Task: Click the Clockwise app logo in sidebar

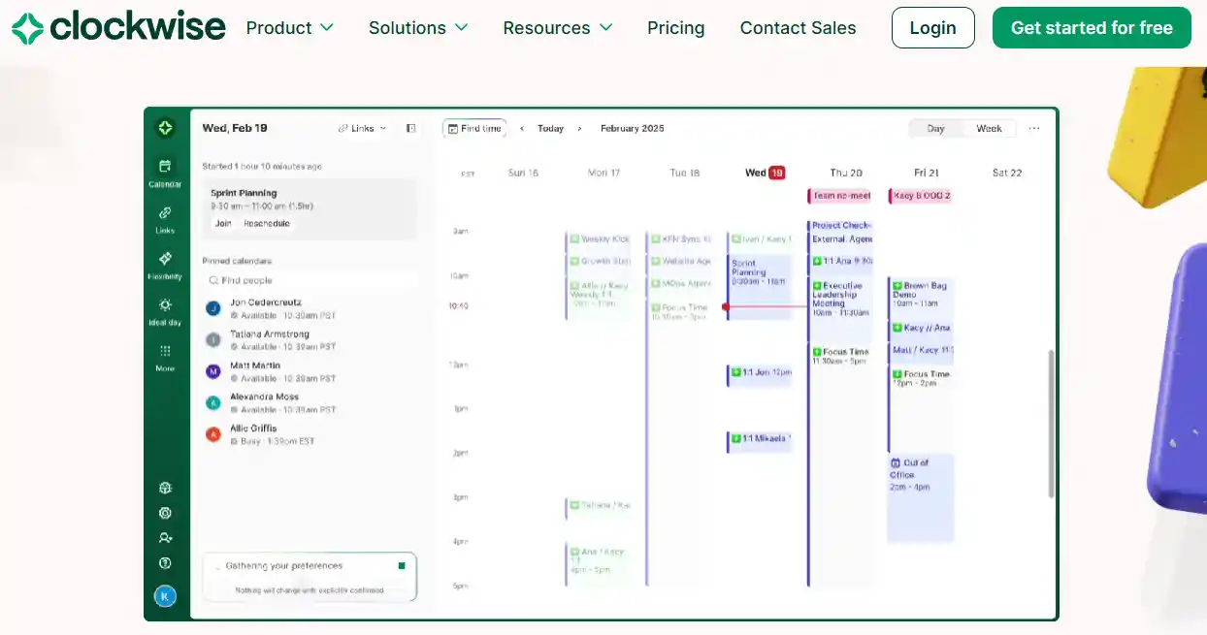Action: (165, 128)
